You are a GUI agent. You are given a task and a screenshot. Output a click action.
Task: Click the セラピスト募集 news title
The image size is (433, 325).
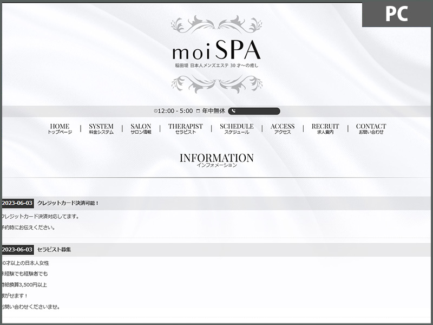pos(54,250)
